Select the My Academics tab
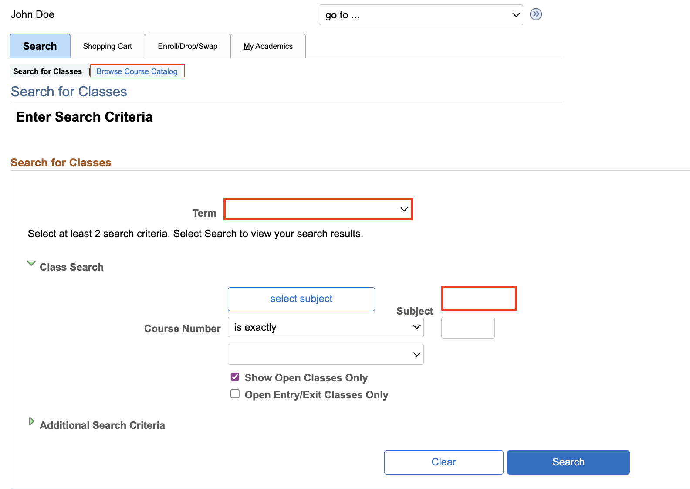 (x=268, y=46)
